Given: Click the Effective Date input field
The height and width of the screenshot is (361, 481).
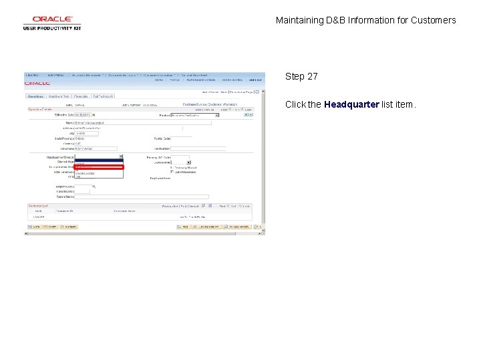Looking at the screenshot, I should (x=83, y=115).
